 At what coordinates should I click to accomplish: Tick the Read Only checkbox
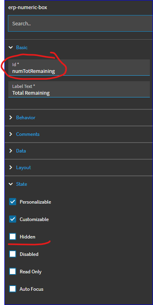click(13, 272)
